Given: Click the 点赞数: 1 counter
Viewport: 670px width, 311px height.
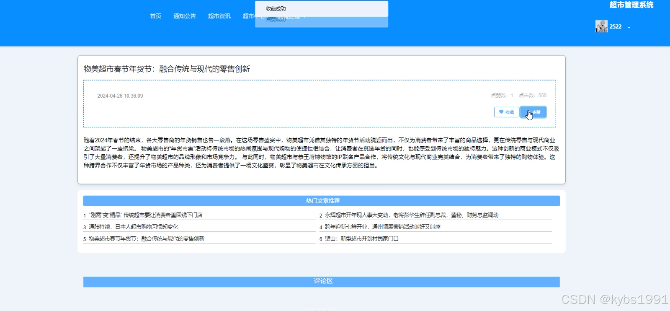Looking at the screenshot, I should 502,96.
